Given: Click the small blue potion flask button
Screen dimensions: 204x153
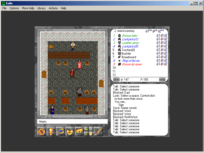Looking at the screenshot, I should [x=91, y=129].
